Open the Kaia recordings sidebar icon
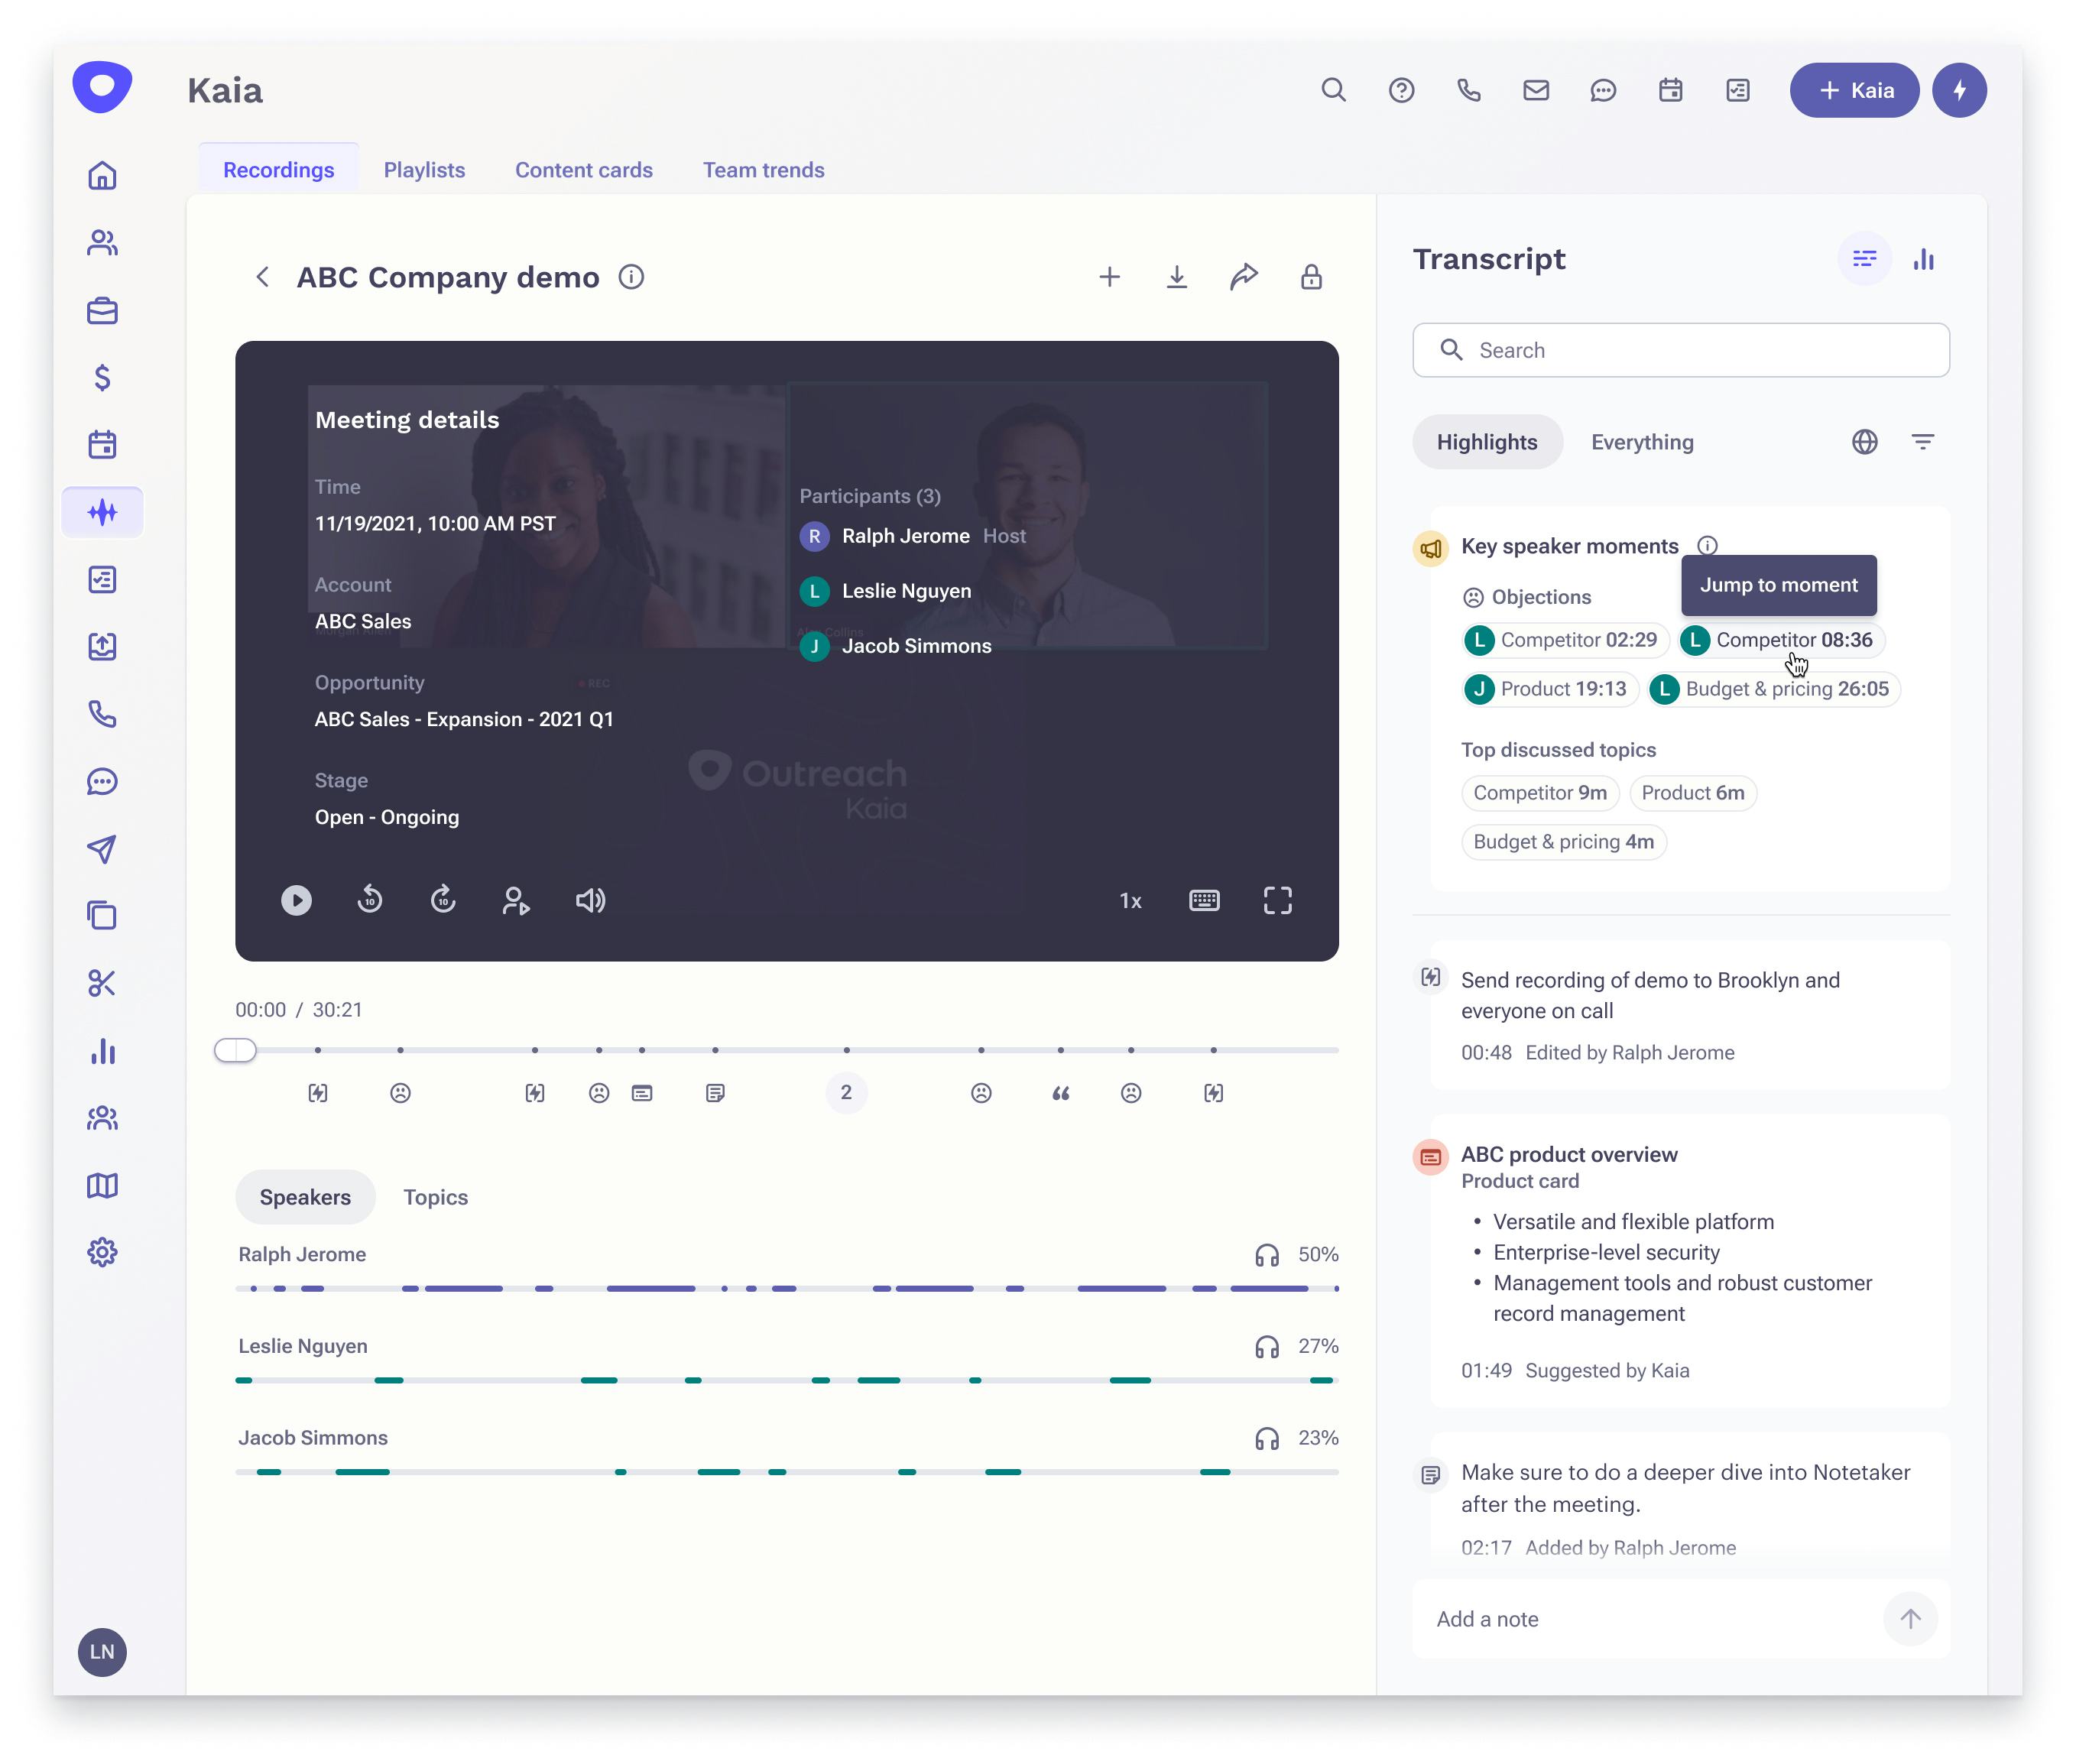The image size is (2076, 1758). pos(102,512)
